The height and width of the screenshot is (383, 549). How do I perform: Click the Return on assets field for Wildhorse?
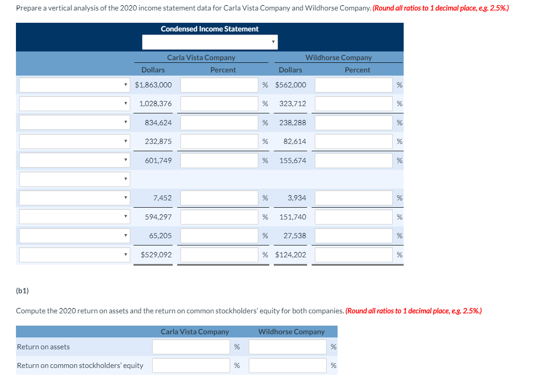pos(287,347)
